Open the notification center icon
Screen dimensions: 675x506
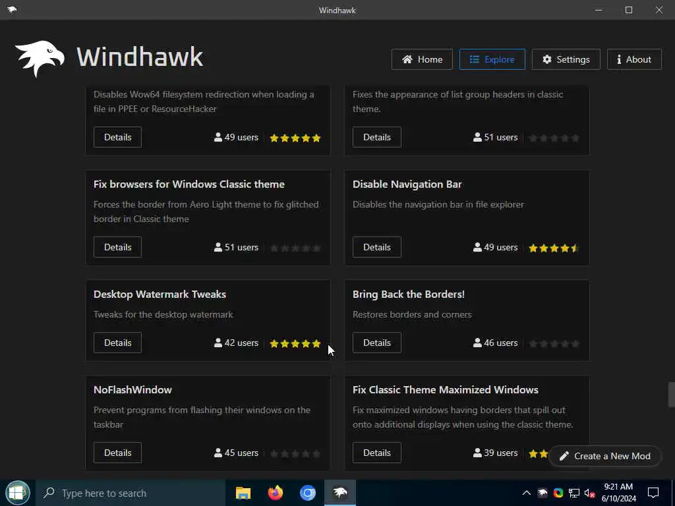point(653,493)
